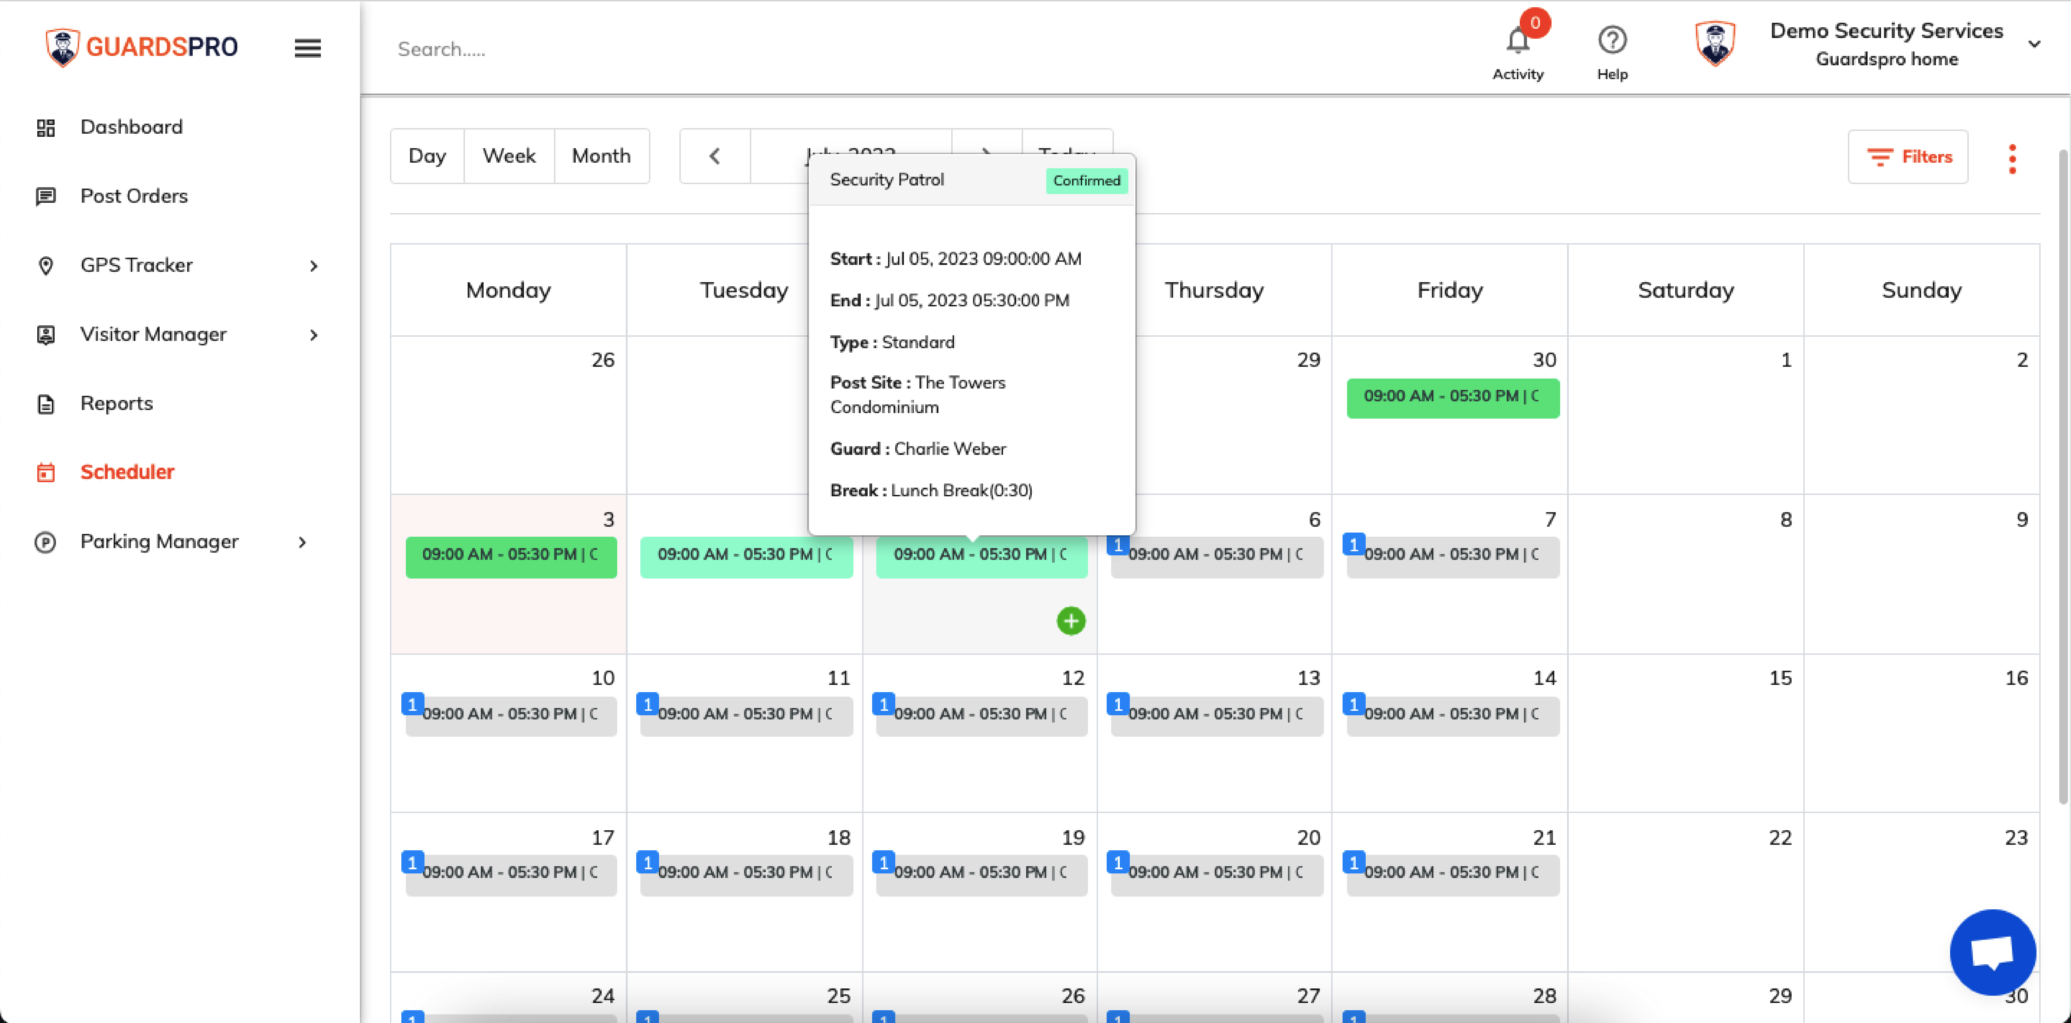Click the 'Guardspro home' text
2071x1023 pixels.
(1886, 59)
